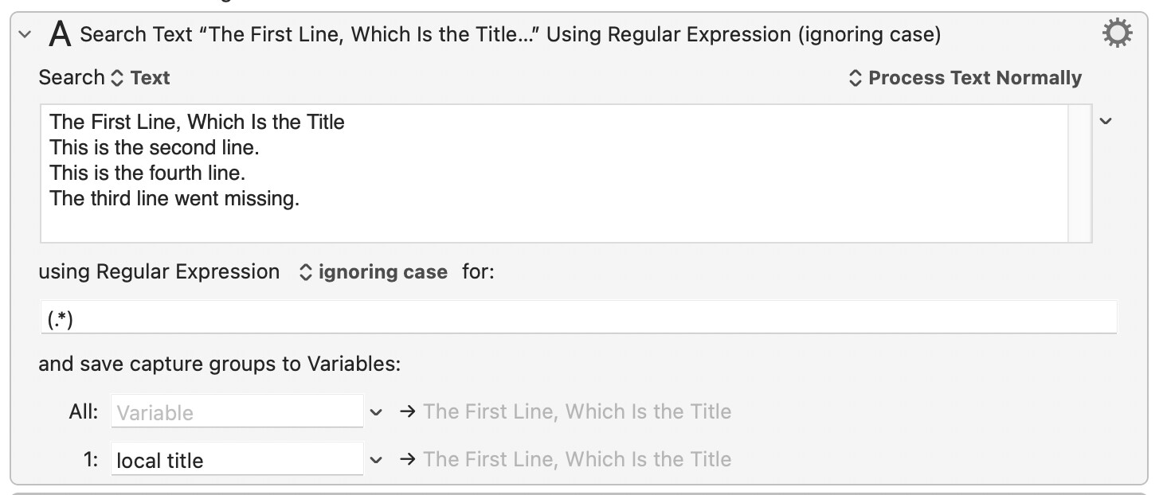The width and height of the screenshot is (1163, 495).
Task: Open the Search source Text popup
Action: 140,78
